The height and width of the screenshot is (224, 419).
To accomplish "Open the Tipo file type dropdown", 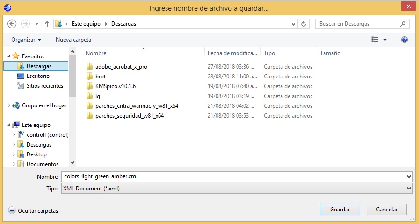I will coord(409,189).
